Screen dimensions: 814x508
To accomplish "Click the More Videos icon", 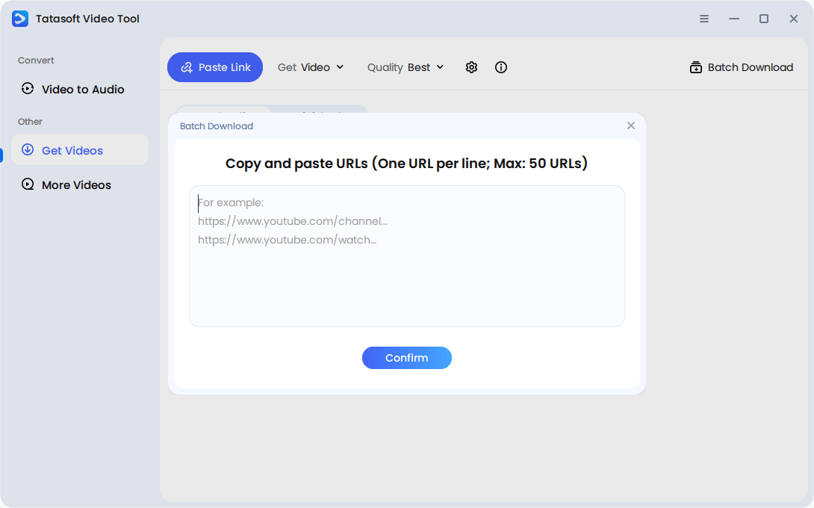I will (x=27, y=185).
